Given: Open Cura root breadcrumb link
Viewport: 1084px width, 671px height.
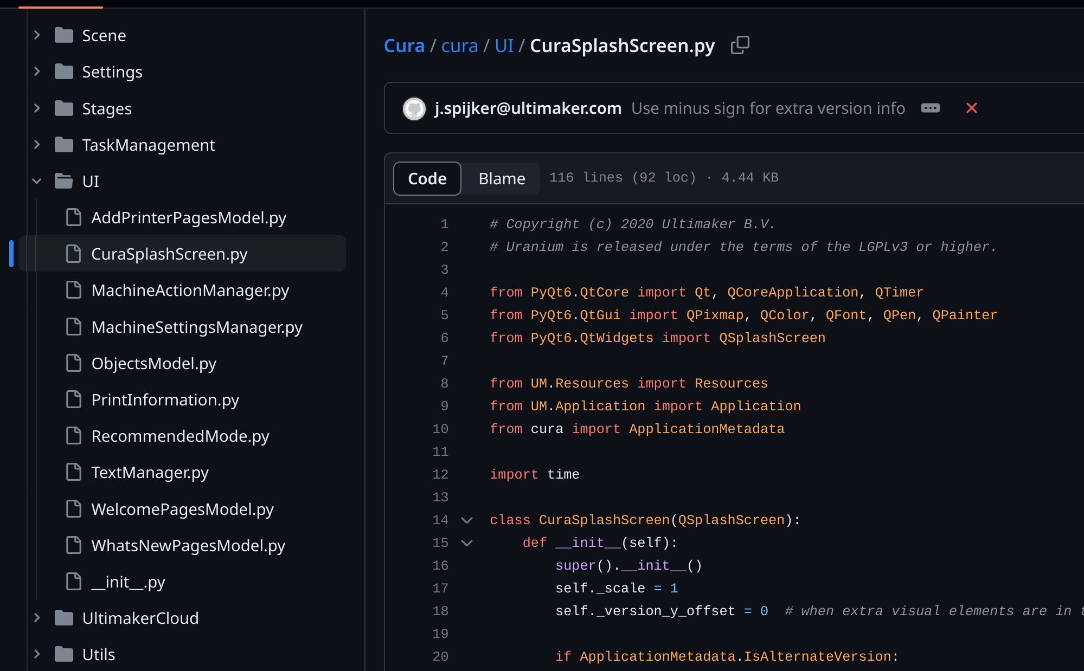Looking at the screenshot, I should [x=404, y=46].
